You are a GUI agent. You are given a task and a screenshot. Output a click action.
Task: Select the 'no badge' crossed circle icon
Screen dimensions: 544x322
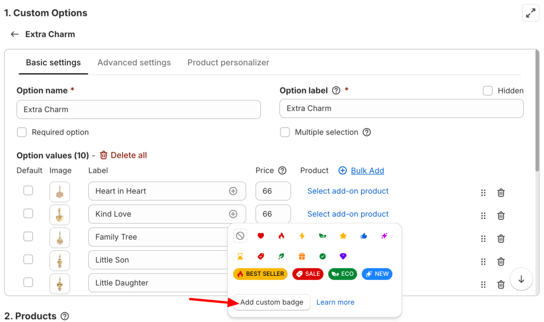click(x=240, y=236)
